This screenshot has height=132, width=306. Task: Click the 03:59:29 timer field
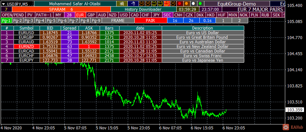click(x=187, y=9)
